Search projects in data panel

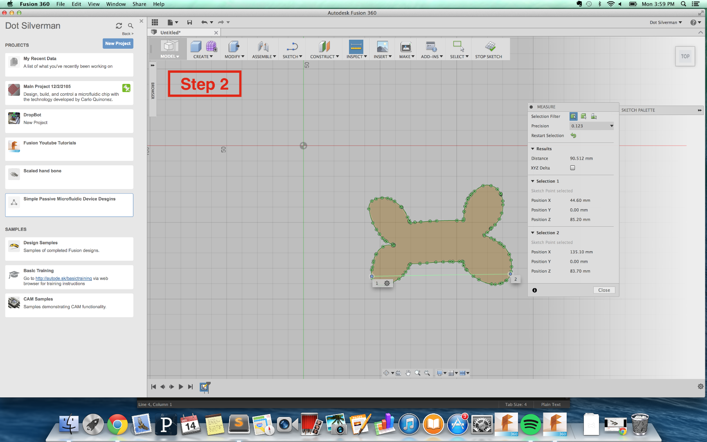tap(131, 26)
